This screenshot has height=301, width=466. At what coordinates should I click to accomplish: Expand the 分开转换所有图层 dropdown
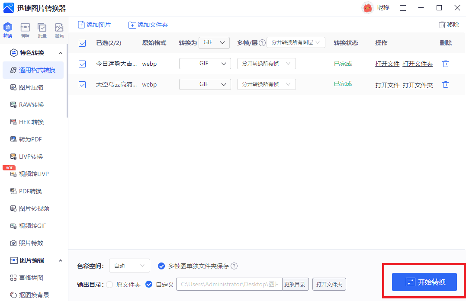tap(296, 42)
